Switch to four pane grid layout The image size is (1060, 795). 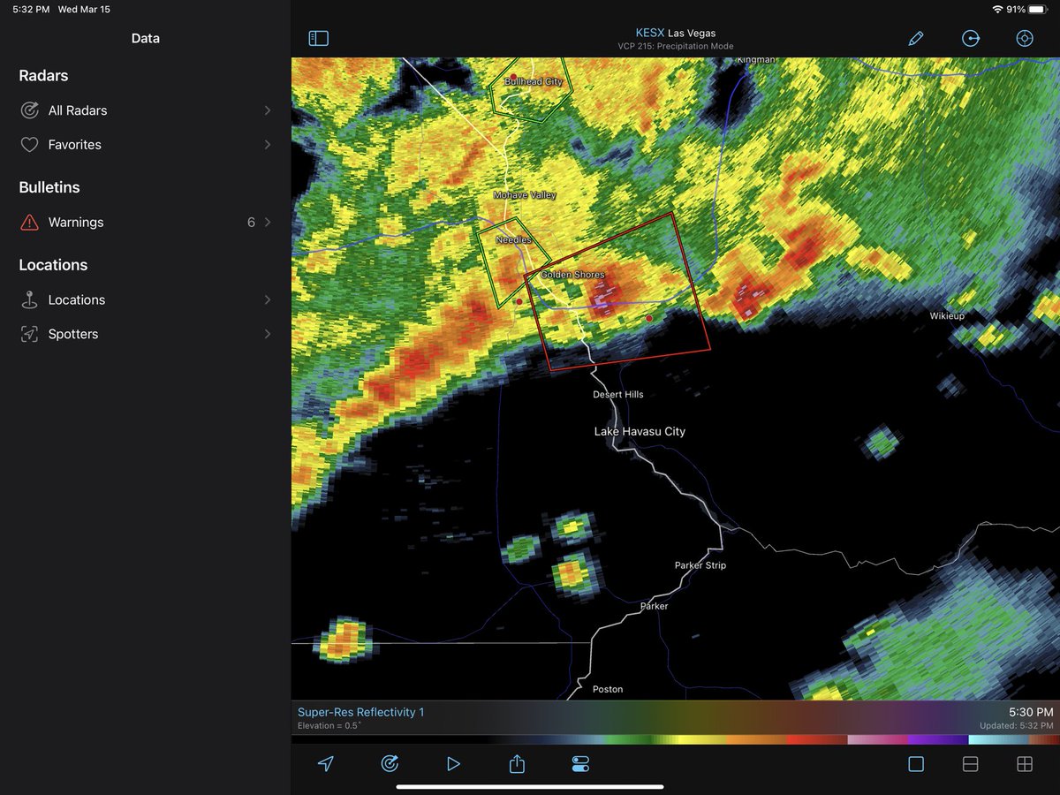point(1025,764)
